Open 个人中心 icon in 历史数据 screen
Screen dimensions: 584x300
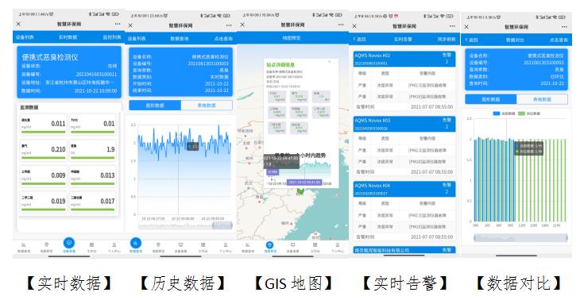pyautogui.click(x=226, y=245)
